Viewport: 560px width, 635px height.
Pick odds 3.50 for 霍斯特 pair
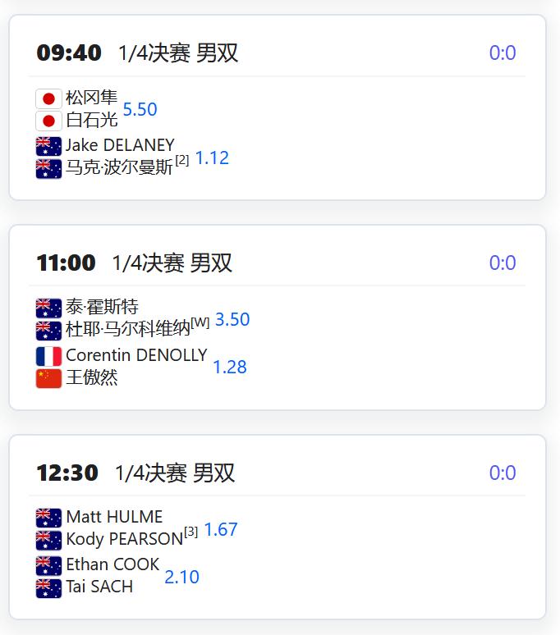click(x=232, y=319)
